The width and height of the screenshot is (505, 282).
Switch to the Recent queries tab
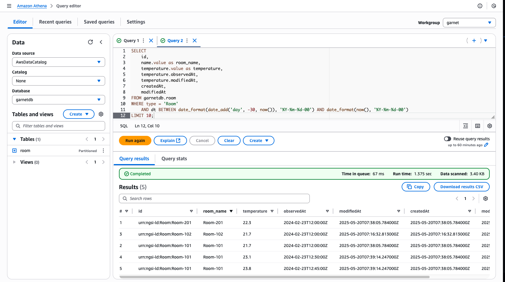55,22
